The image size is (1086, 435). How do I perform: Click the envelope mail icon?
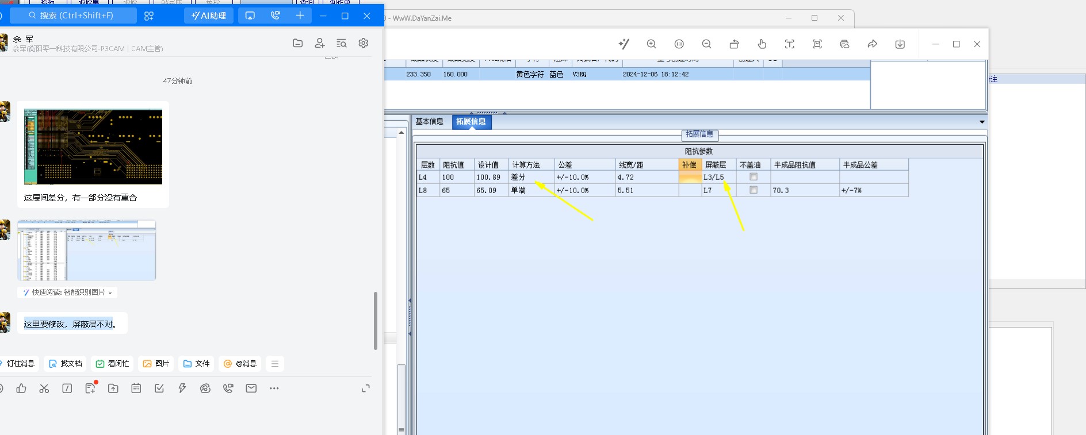coord(251,388)
